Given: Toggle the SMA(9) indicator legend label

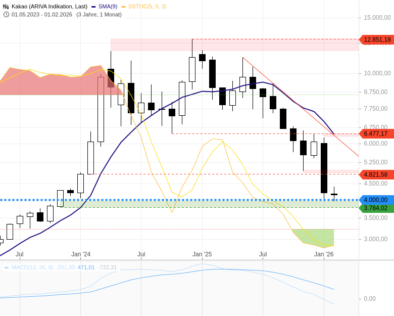Looking at the screenshot, I should pos(108,7).
